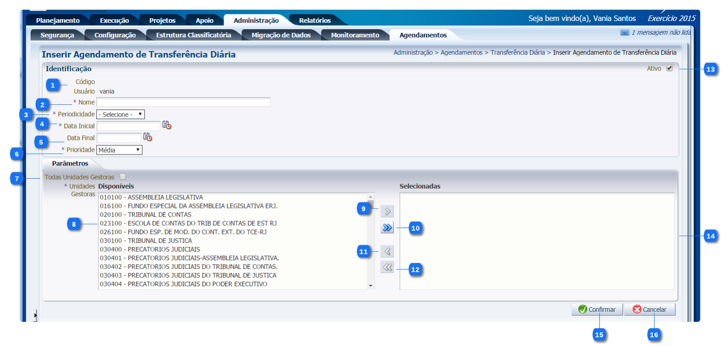Screen dimensions: 723x346
Task: Enable Todas Unidades Gestoras checkbox
Action: pos(123,177)
